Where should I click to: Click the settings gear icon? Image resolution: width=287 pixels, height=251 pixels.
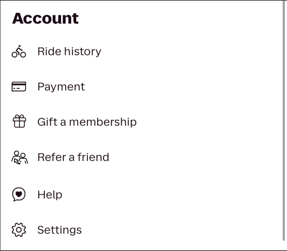[x=19, y=230]
